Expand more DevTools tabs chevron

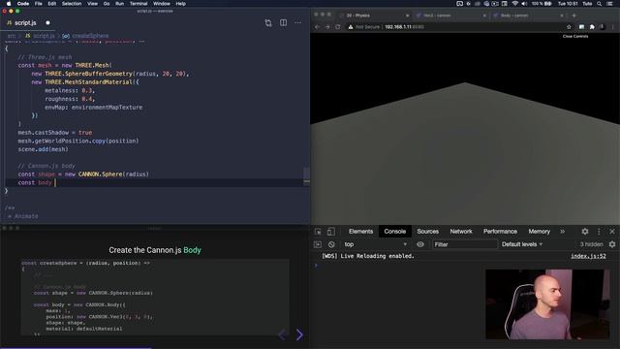click(562, 232)
